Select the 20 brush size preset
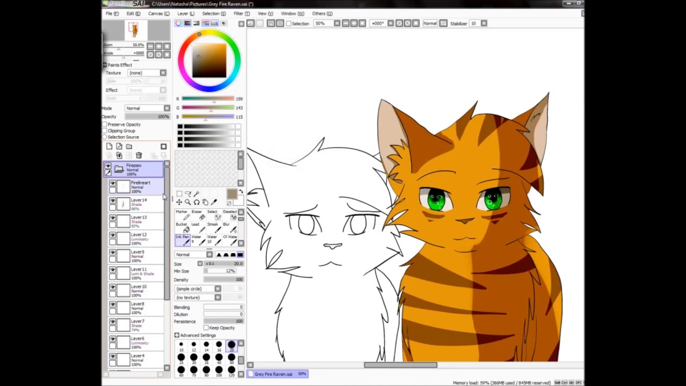 tap(231, 346)
